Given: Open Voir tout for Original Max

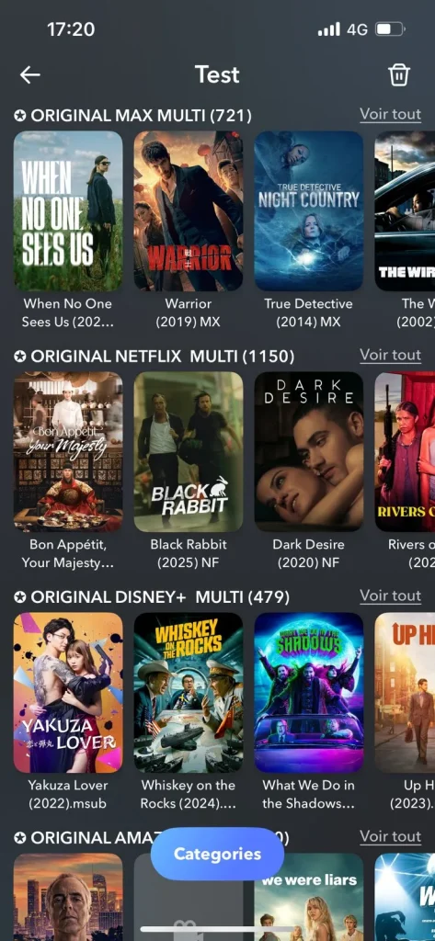Looking at the screenshot, I should click(391, 114).
